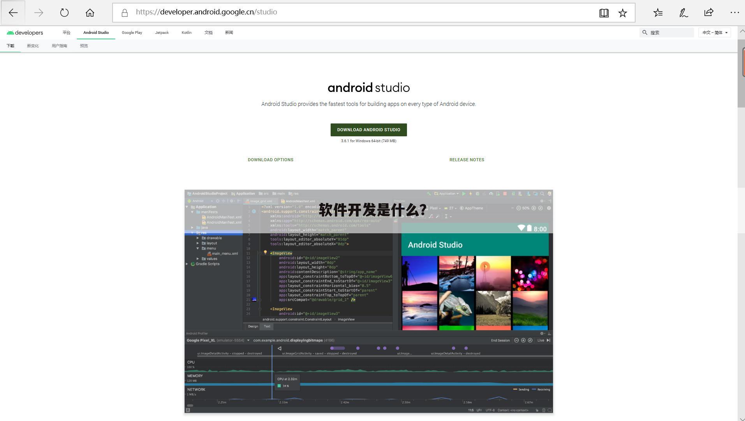The height and width of the screenshot is (421, 745).
Task: Open the Kotlin nav item
Action: click(x=187, y=33)
